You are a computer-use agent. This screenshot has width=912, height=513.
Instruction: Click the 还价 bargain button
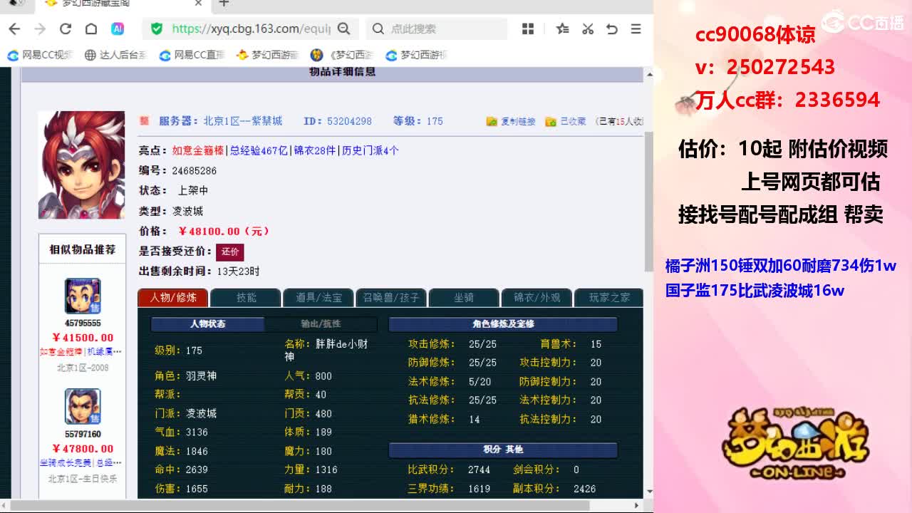(230, 252)
